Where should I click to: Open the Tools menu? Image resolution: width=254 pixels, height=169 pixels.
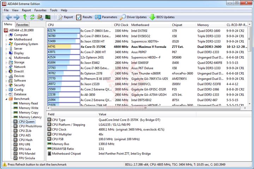tap(54, 10)
